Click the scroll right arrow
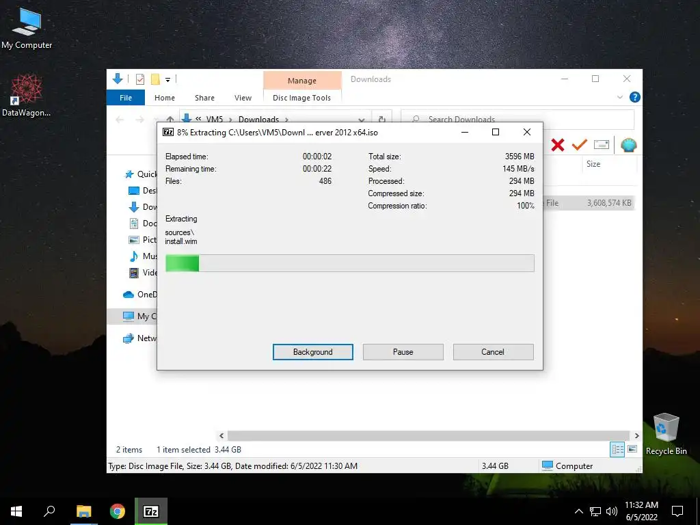Viewport: 700px width, 525px height. pos(636,435)
